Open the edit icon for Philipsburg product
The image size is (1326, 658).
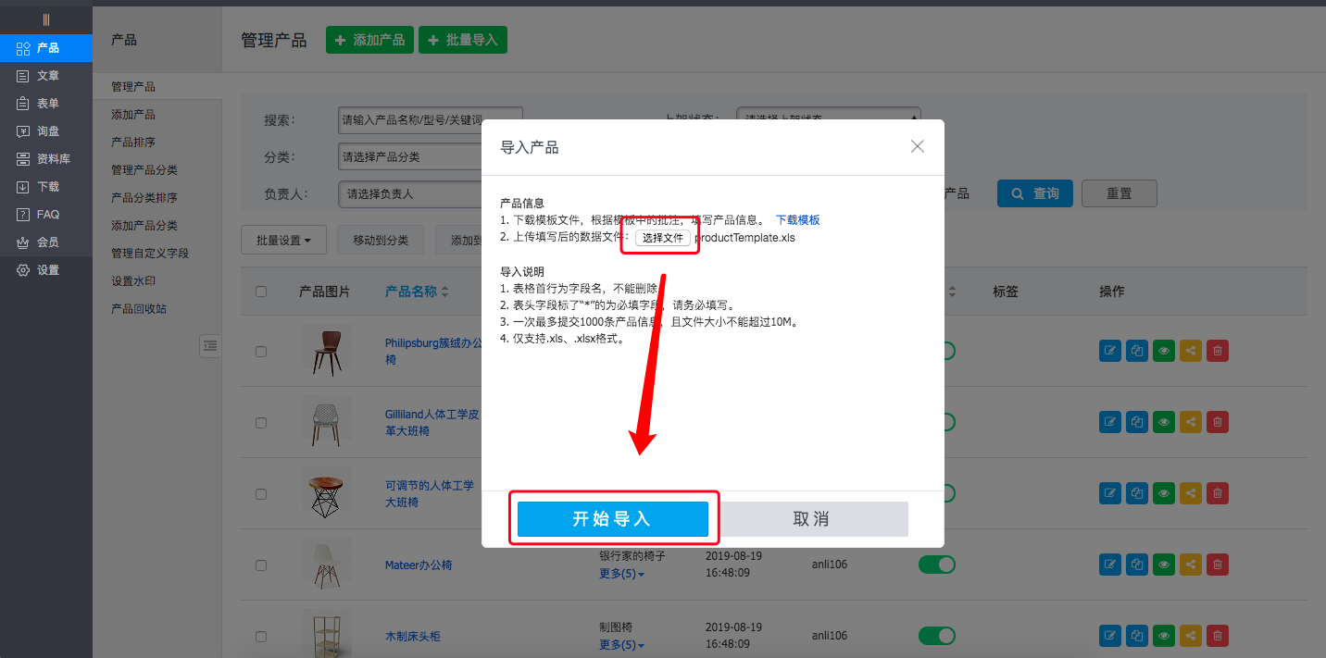click(x=1109, y=351)
